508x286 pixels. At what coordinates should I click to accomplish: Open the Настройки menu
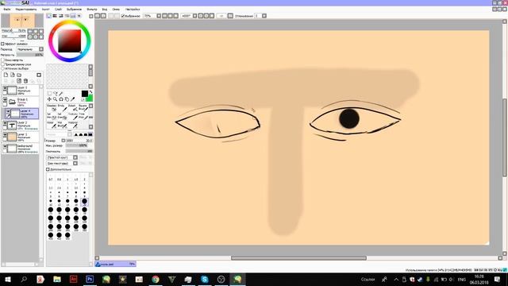[x=133, y=10]
